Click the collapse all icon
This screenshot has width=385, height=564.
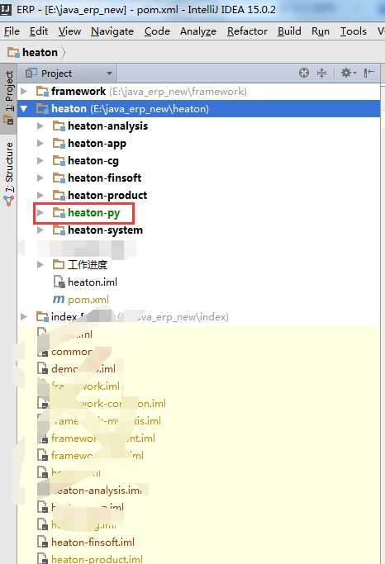tap(321, 73)
